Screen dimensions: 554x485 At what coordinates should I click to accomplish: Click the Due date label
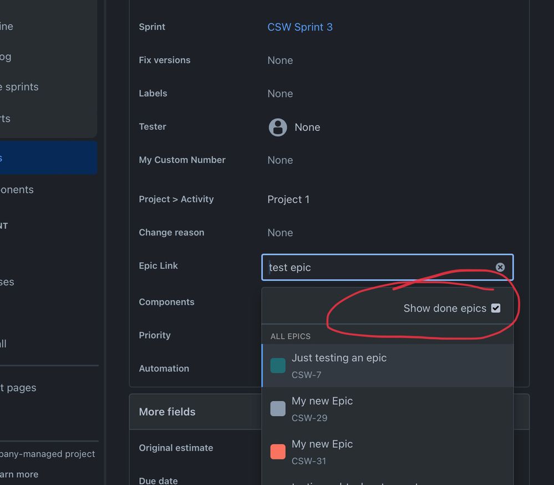[158, 481]
